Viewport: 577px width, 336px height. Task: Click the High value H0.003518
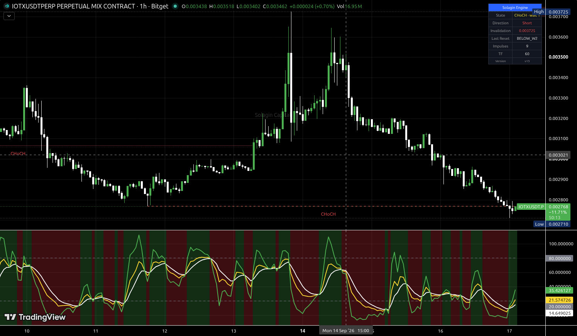click(222, 7)
